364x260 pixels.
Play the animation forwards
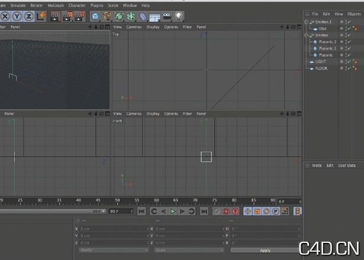(173, 212)
